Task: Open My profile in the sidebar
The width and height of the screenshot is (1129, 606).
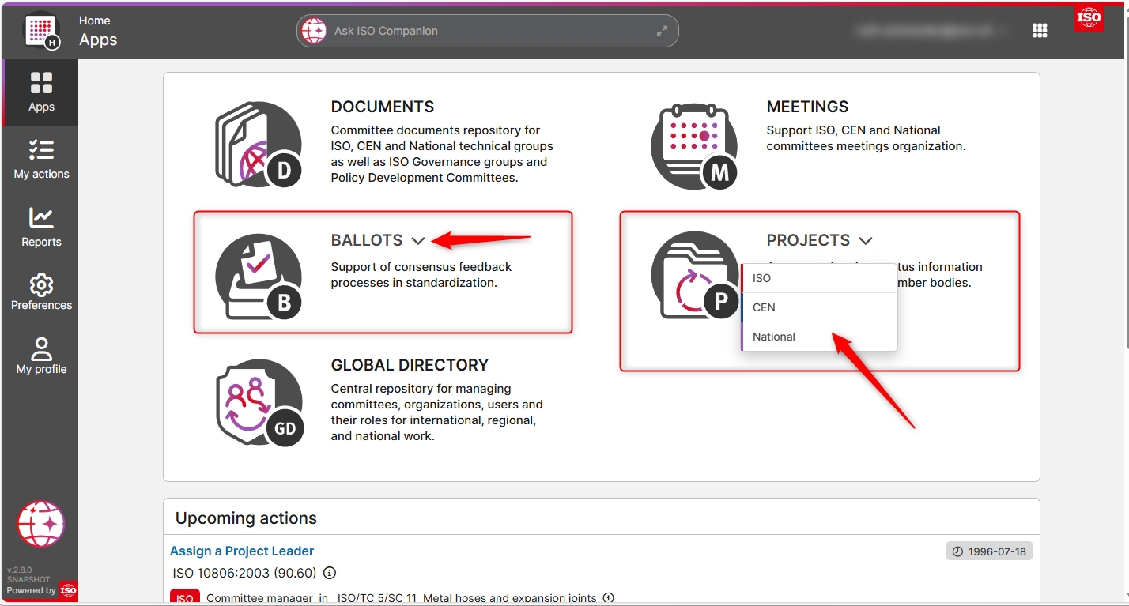Action: (x=41, y=356)
